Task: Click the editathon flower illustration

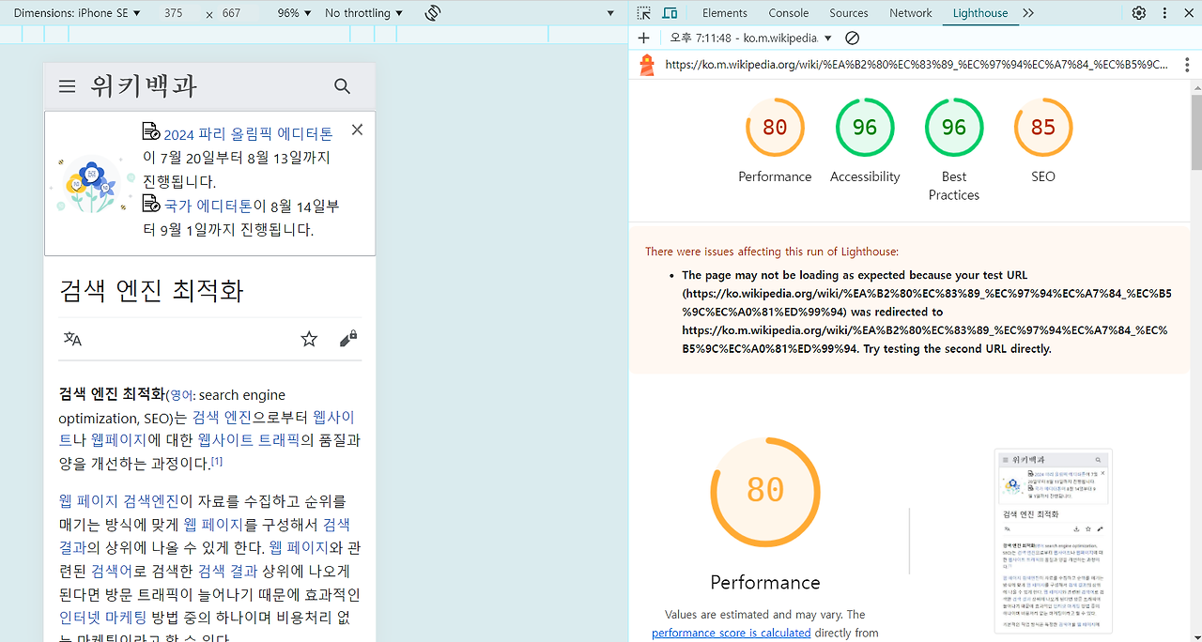Action: [x=90, y=184]
